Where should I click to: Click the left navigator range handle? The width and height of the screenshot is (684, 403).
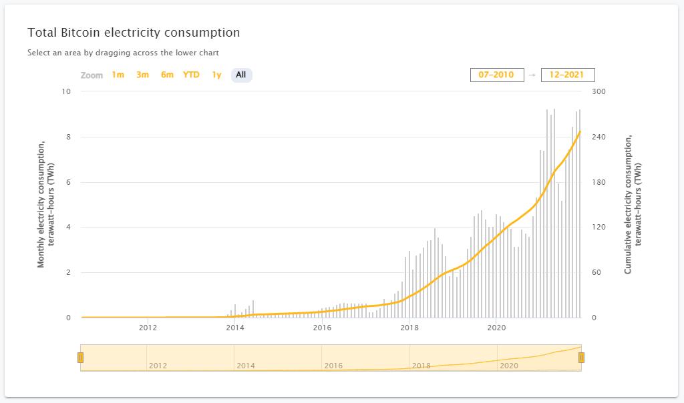point(81,358)
